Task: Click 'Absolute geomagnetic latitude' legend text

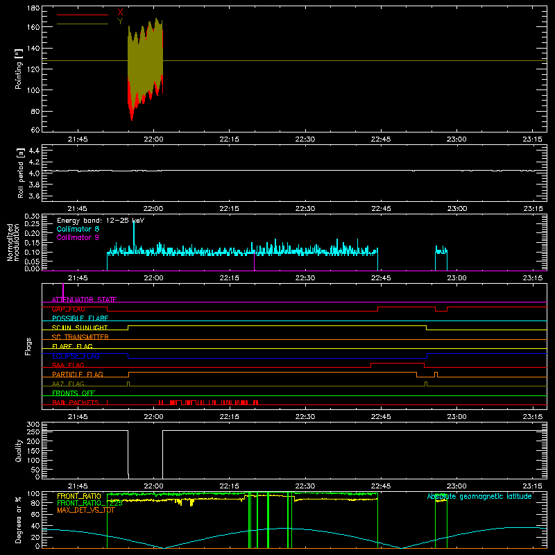Action: click(479, 496)
